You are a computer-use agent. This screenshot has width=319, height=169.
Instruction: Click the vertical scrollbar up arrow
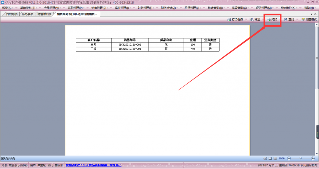[x=317, y=25]
